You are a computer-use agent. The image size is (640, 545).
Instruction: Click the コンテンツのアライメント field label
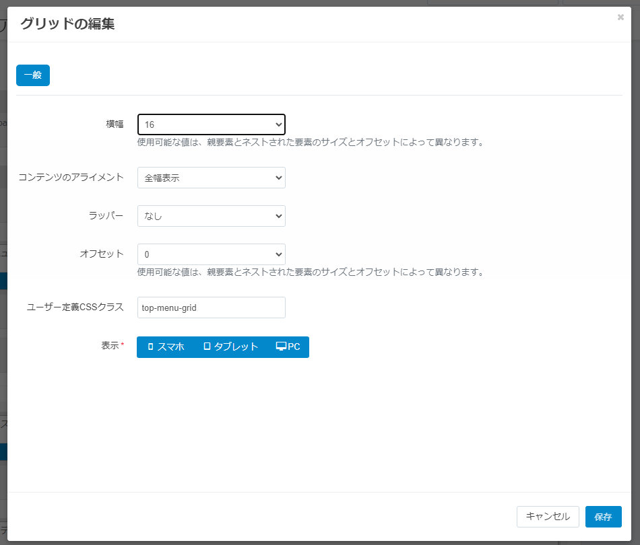(x=71, y=177)
